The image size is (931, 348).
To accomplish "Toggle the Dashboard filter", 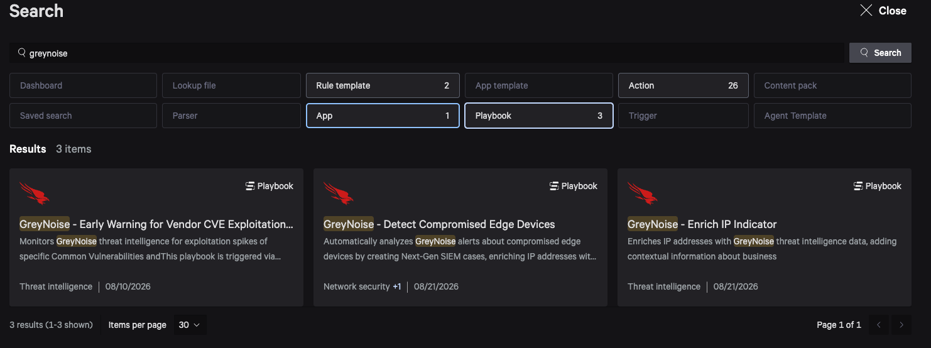I will [83, 85].
